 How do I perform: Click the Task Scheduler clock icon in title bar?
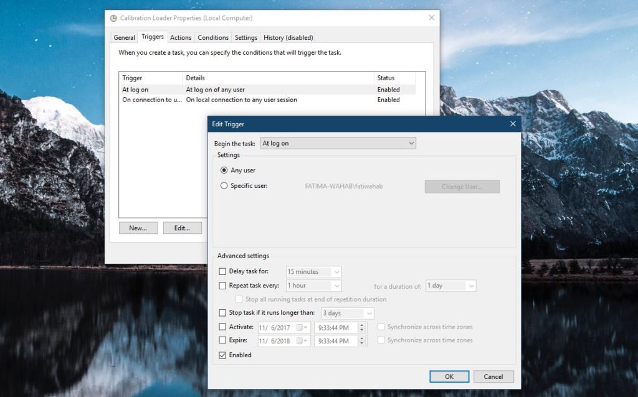coord(113,18)
